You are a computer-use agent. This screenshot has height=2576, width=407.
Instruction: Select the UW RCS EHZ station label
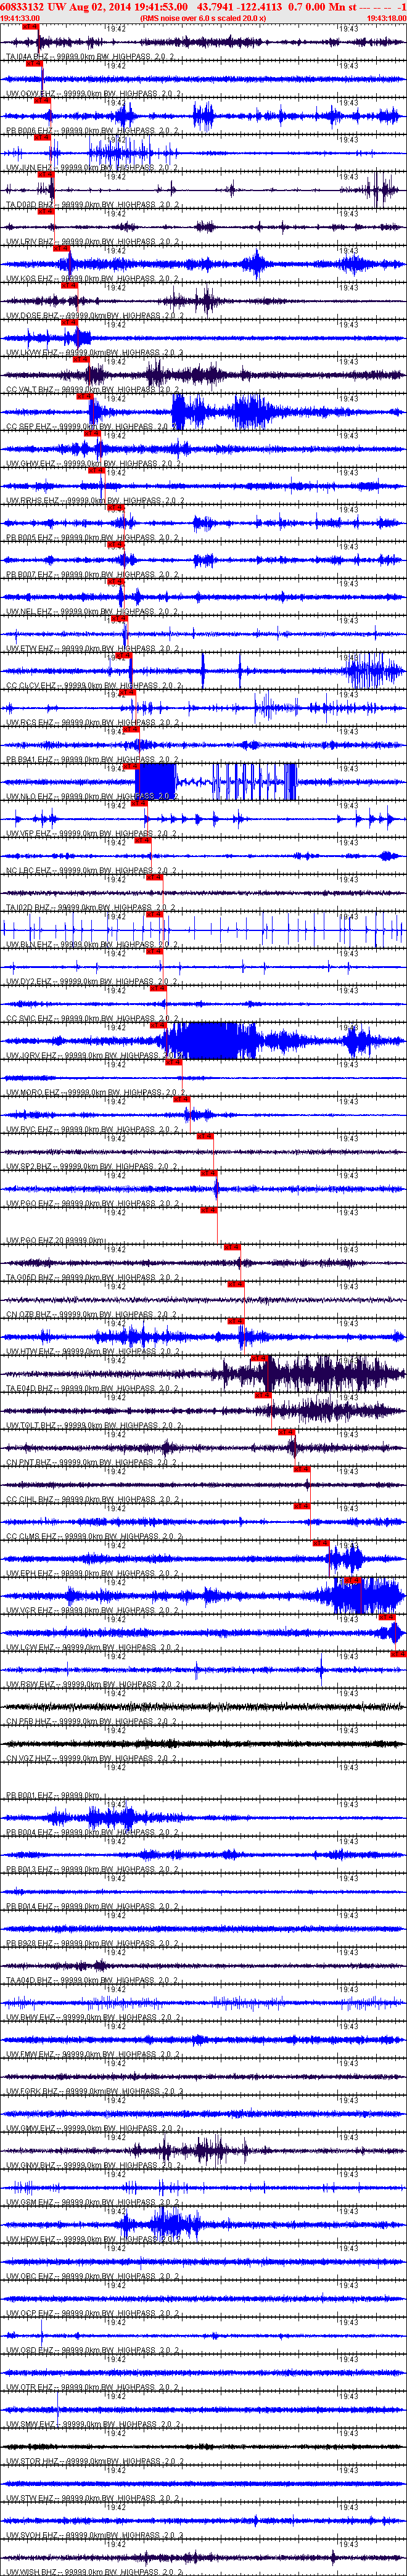93,723
